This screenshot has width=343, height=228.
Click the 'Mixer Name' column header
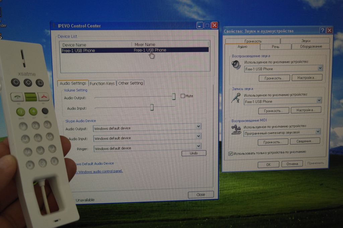point(145,44)
